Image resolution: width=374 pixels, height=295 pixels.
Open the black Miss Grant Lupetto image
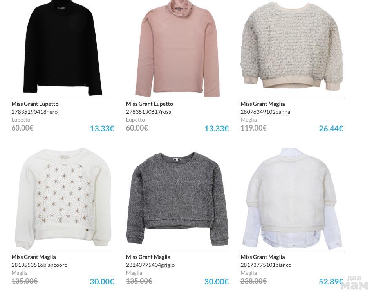tap(63, 48)
